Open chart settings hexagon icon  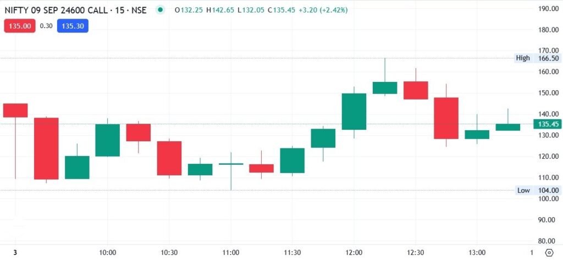click(x=549, y=252)
